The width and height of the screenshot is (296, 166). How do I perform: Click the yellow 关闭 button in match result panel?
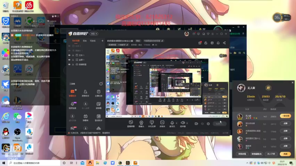coord(285,154)
